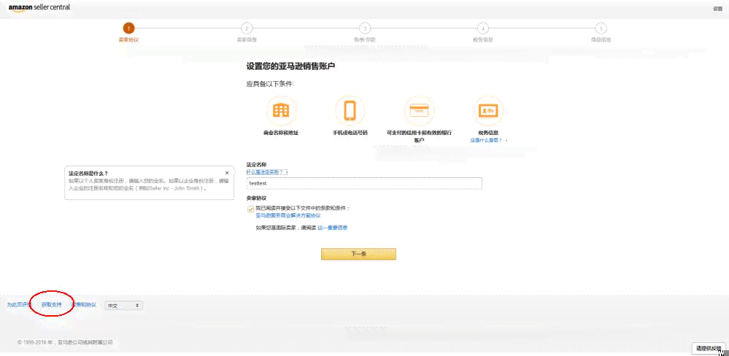729x356 pixels.
Task: Click the tax information ID card icon
Action: coord(488,111)
